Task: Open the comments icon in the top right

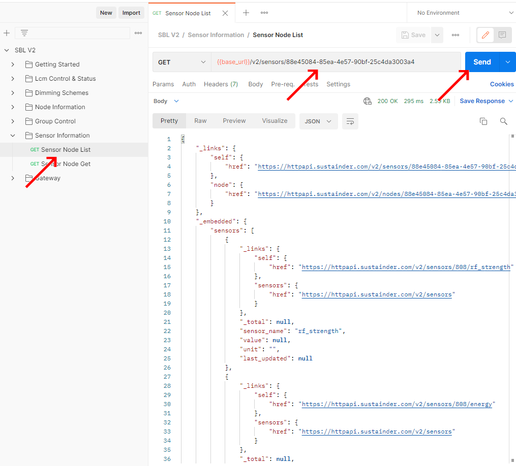Action: pyautogui.click(x=502, y=35)
